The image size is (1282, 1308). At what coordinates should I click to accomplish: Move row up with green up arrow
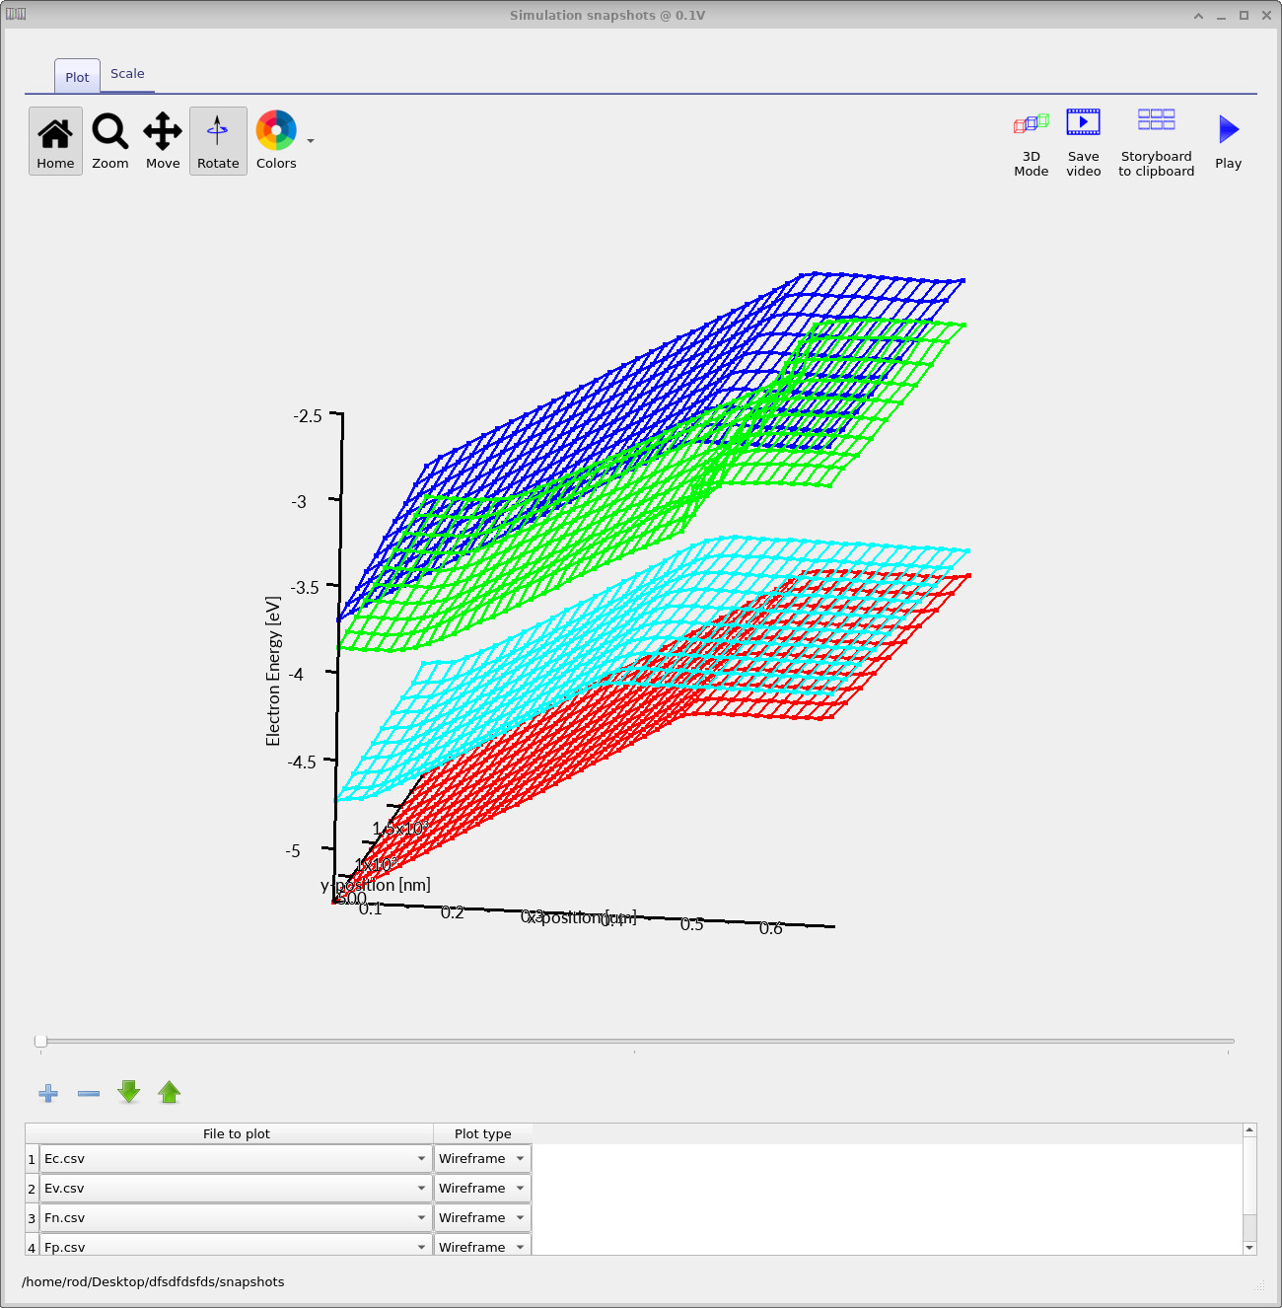click(170, 1092)
